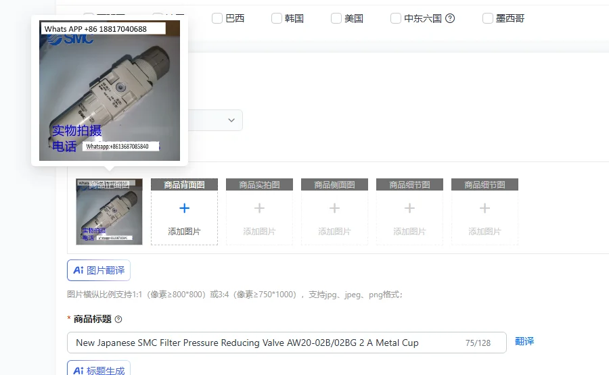Image resolution: width=609 pixels, height=375 pixels.
Task: Click the help icon next to 商品标题
Action: (x=118, y=319)
